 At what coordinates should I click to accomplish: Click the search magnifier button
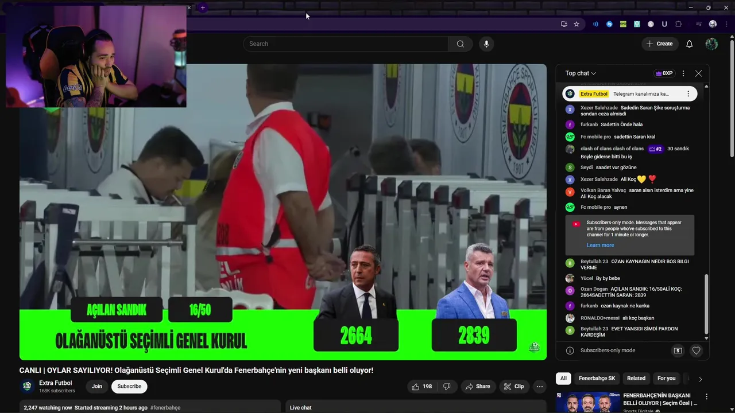[461, 44]
